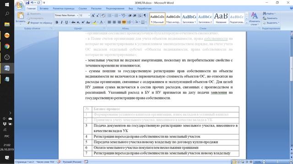The width and height of the screenshot is (293, 164).
Task: Apply superscript formatting
Action: click(x=83, y=22)
